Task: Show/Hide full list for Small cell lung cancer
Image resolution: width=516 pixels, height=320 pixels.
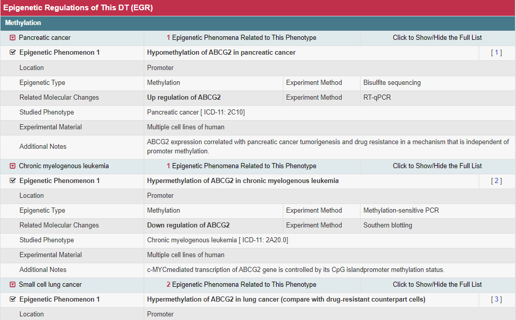Action: point(437,285)
